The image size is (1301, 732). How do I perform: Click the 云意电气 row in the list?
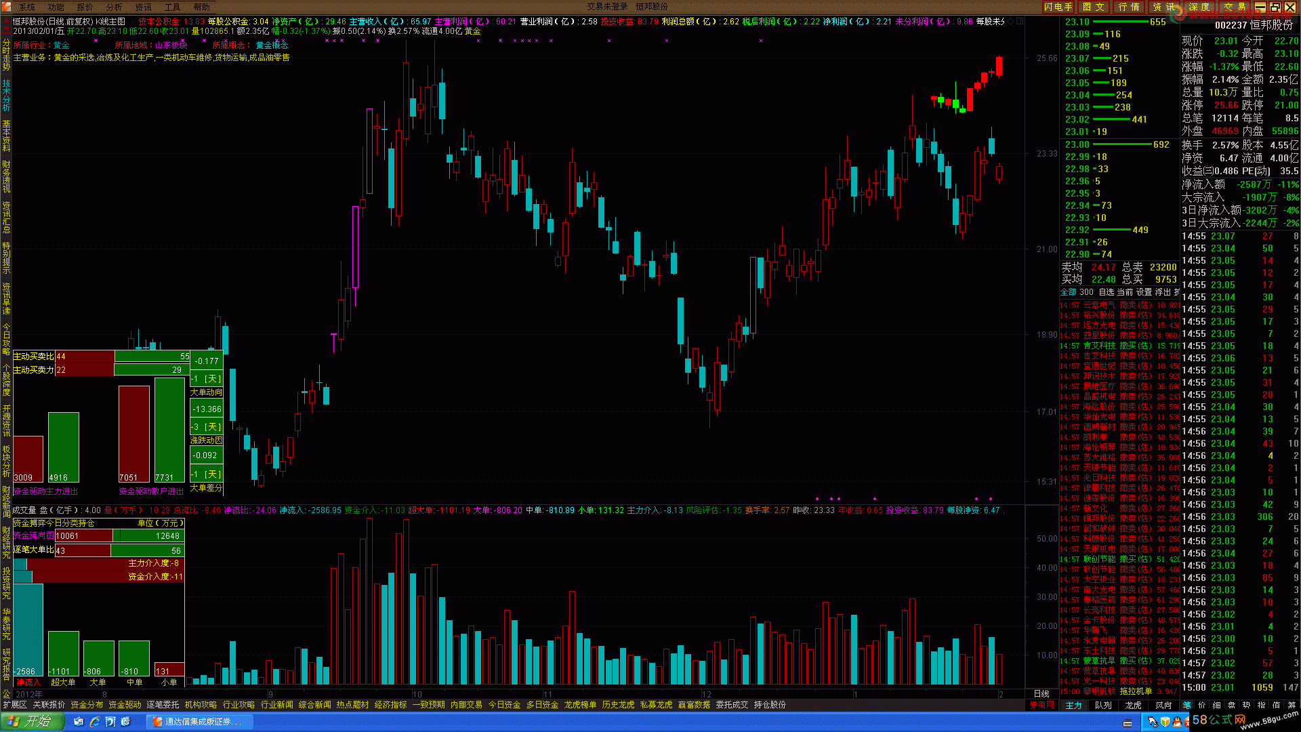(x=1119, y=305)
